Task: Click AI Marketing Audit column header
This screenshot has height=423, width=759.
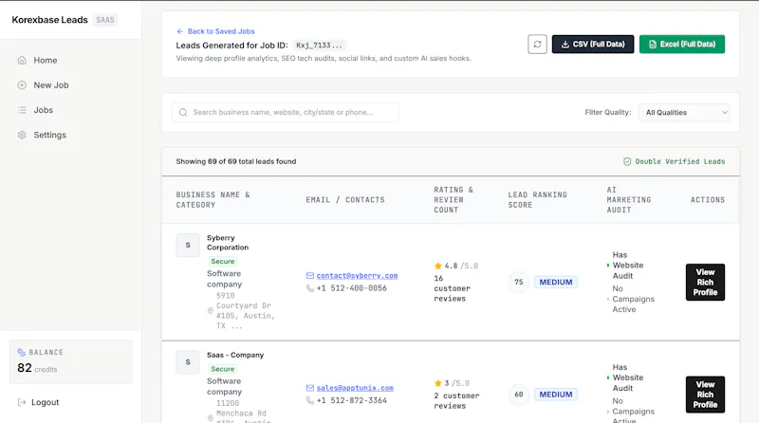Action: pyautogui.click(x=629, y=200)
